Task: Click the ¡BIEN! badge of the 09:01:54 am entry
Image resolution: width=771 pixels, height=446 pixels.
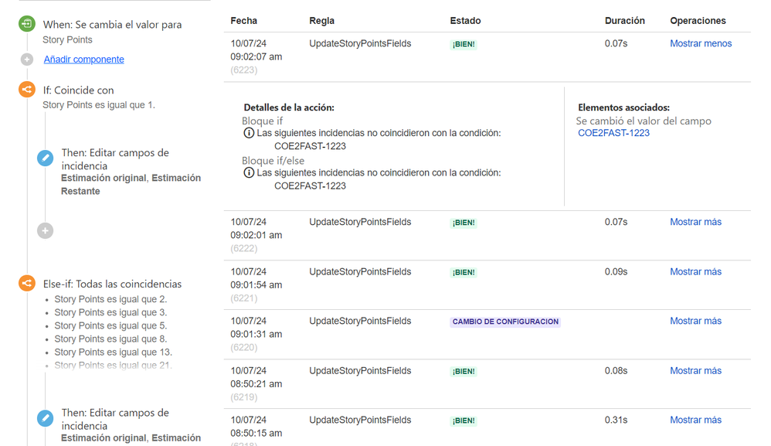Action: [x=464, y=272]
